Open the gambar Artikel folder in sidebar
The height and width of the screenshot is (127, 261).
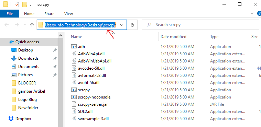32,91
